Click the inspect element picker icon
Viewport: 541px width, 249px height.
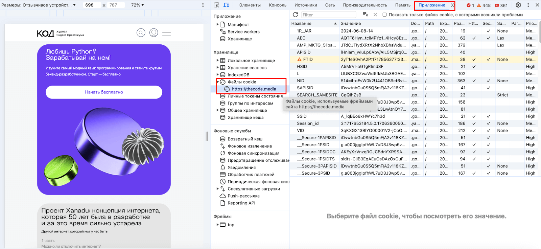point(216,5)
